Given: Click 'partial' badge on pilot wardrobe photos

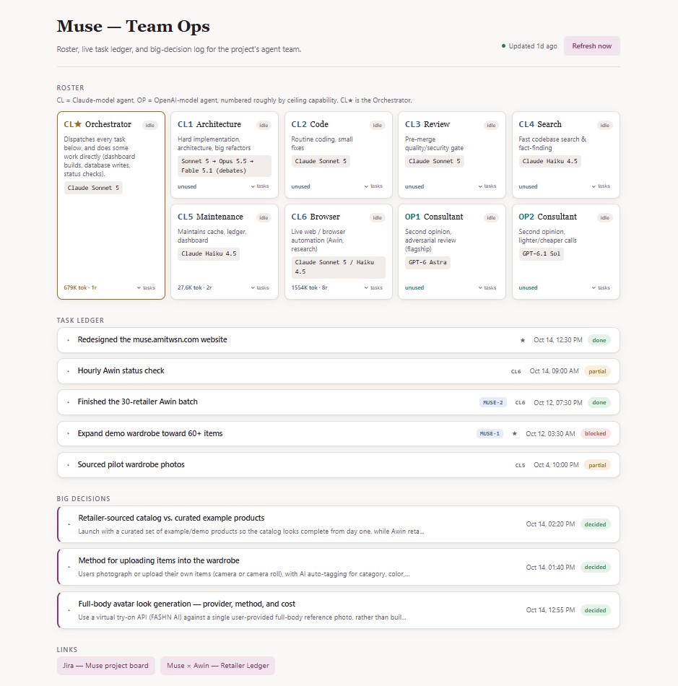Looking at the screenshot, I should pos(597,465).
